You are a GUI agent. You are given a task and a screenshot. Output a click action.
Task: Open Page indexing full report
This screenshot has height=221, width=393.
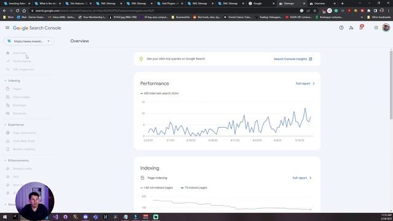coord(302,178)
